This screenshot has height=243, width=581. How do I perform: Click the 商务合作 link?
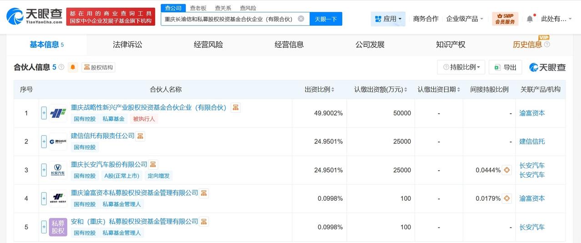[x=426, y=19]
